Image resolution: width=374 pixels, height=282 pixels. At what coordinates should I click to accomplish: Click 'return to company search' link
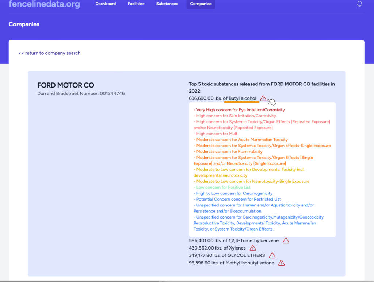49,53
